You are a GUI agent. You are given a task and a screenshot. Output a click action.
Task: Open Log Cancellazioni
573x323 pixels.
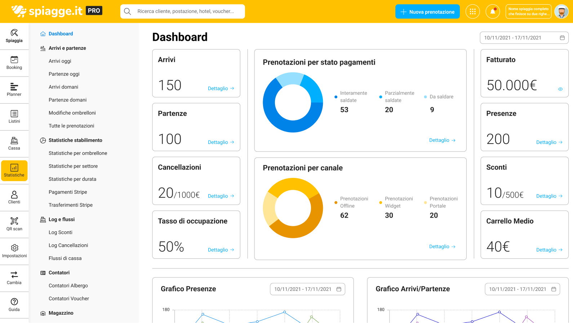pyautogui.click(x=68, y=246)
